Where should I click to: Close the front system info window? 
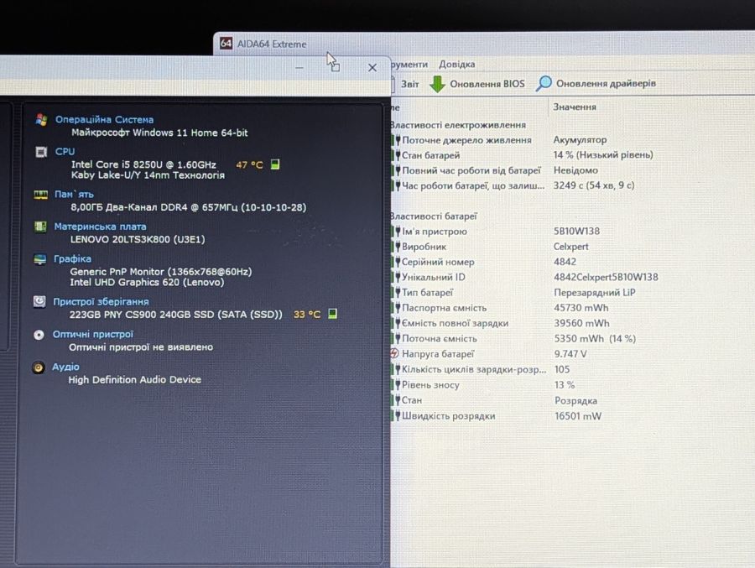coord(372,68)
